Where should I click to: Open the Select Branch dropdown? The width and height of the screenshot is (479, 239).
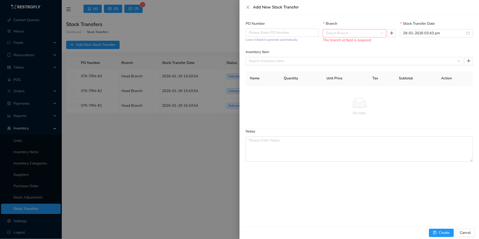(x=354, y=33)
